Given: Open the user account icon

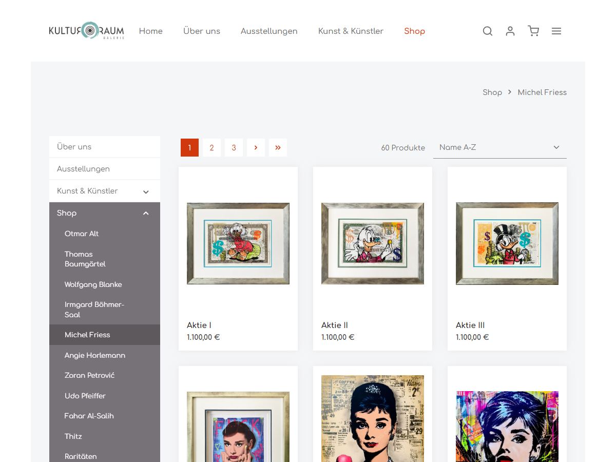Looking at the screenshot, I should click(510, 31).
